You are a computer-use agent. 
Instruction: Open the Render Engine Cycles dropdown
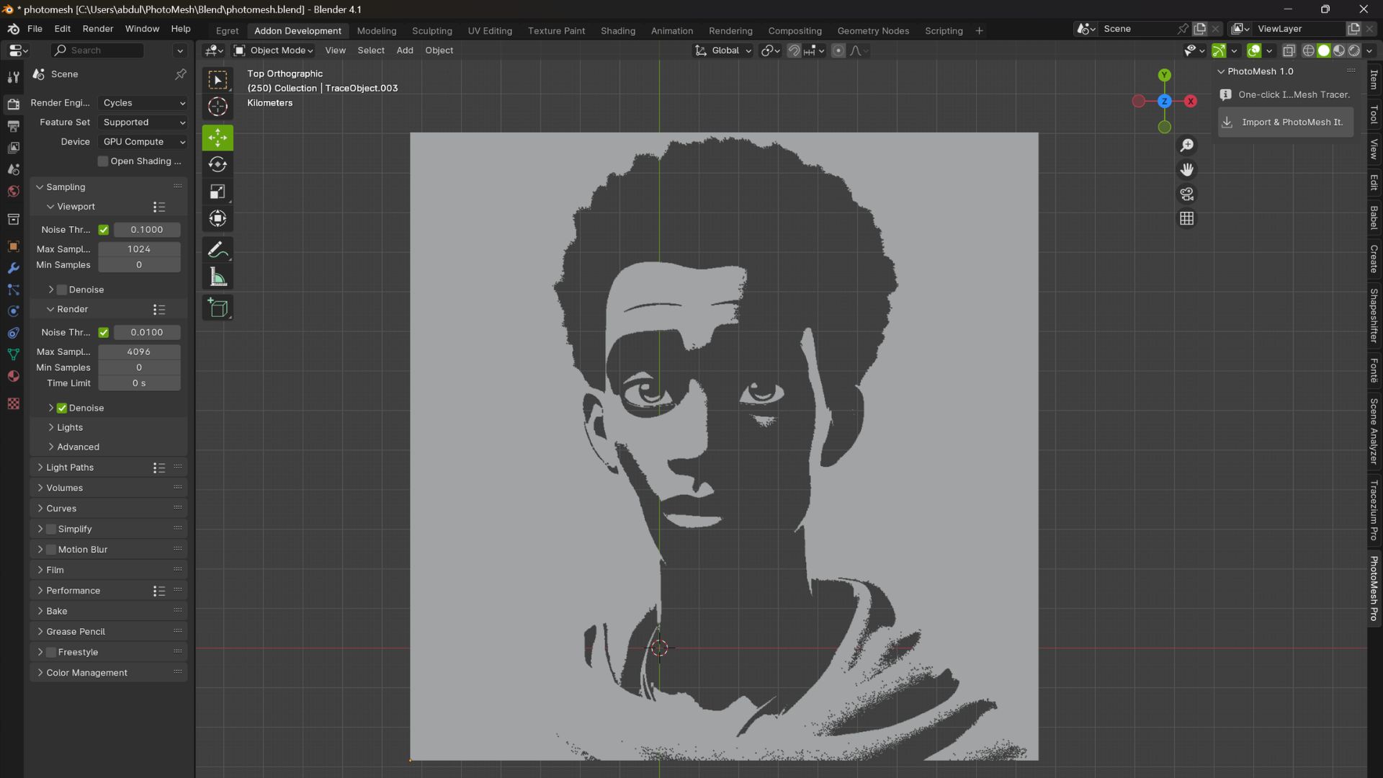pos(143,103)
